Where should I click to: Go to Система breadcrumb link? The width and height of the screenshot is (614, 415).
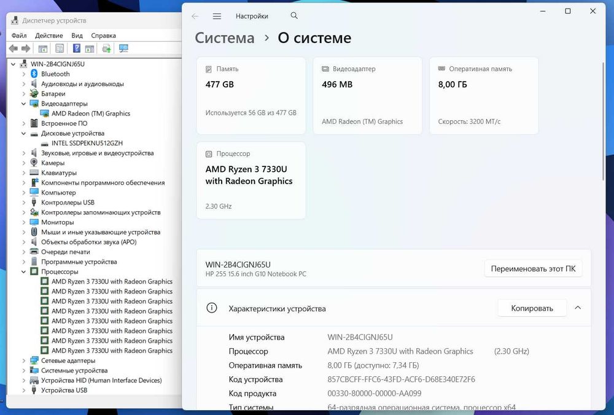point(225,38)
